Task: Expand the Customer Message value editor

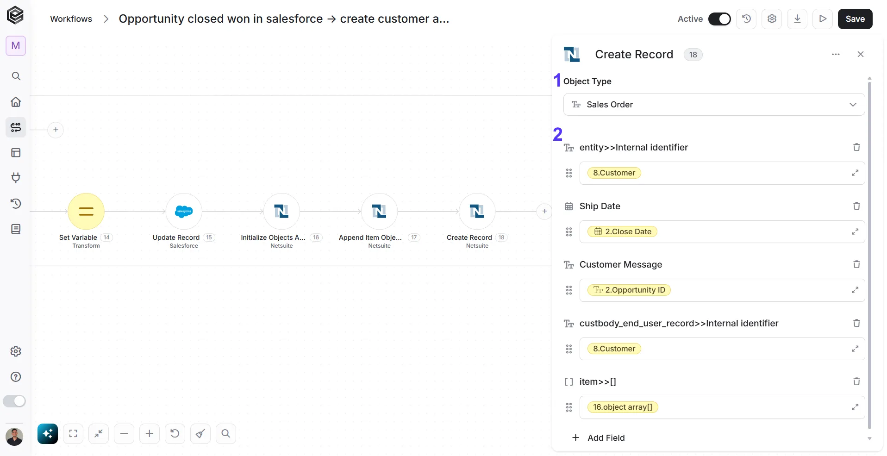Action: point(855,290)
